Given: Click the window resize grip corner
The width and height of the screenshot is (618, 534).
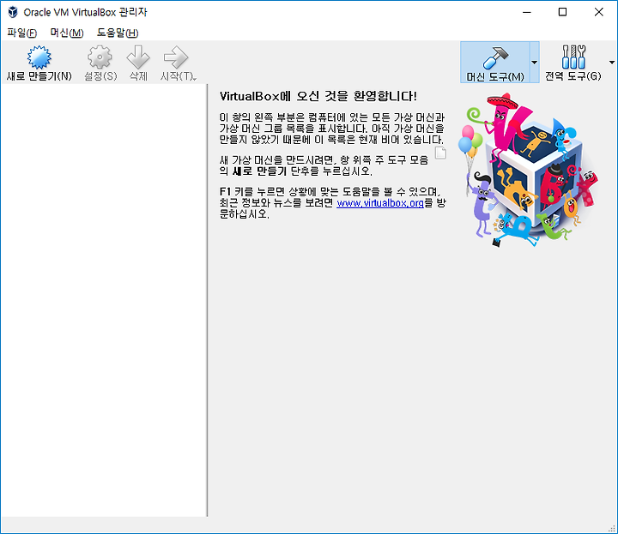Looking at the screenshot, I should 613,529.
